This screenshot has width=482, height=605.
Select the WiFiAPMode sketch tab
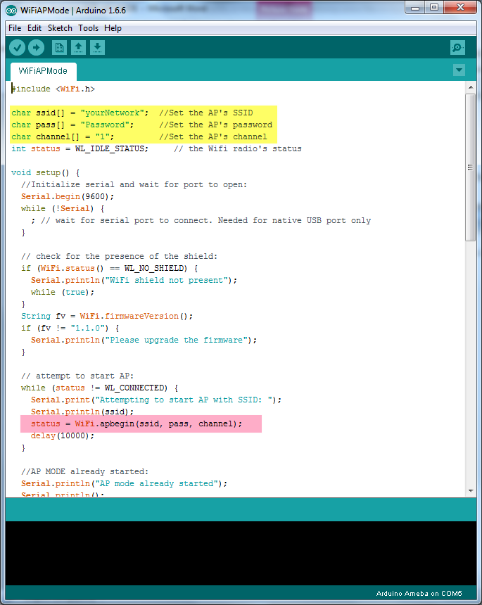43,71
